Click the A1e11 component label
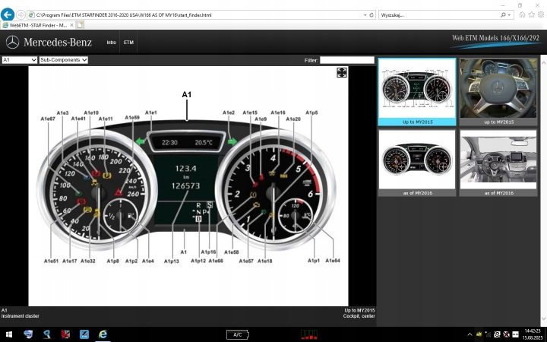The height and width of the screenshot is (342, 547). pos(106,119)
